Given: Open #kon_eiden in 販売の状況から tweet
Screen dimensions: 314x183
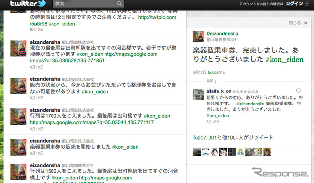Looking at the screenshot, I should tap(95, 92).
